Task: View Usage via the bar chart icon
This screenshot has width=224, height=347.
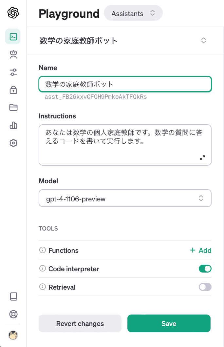Action: point(13,125)
